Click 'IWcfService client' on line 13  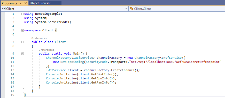coord(62,70)
